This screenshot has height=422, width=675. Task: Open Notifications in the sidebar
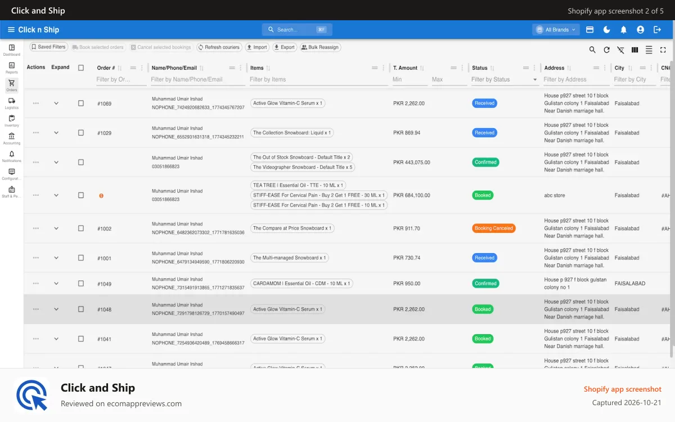tap(12, 156)
